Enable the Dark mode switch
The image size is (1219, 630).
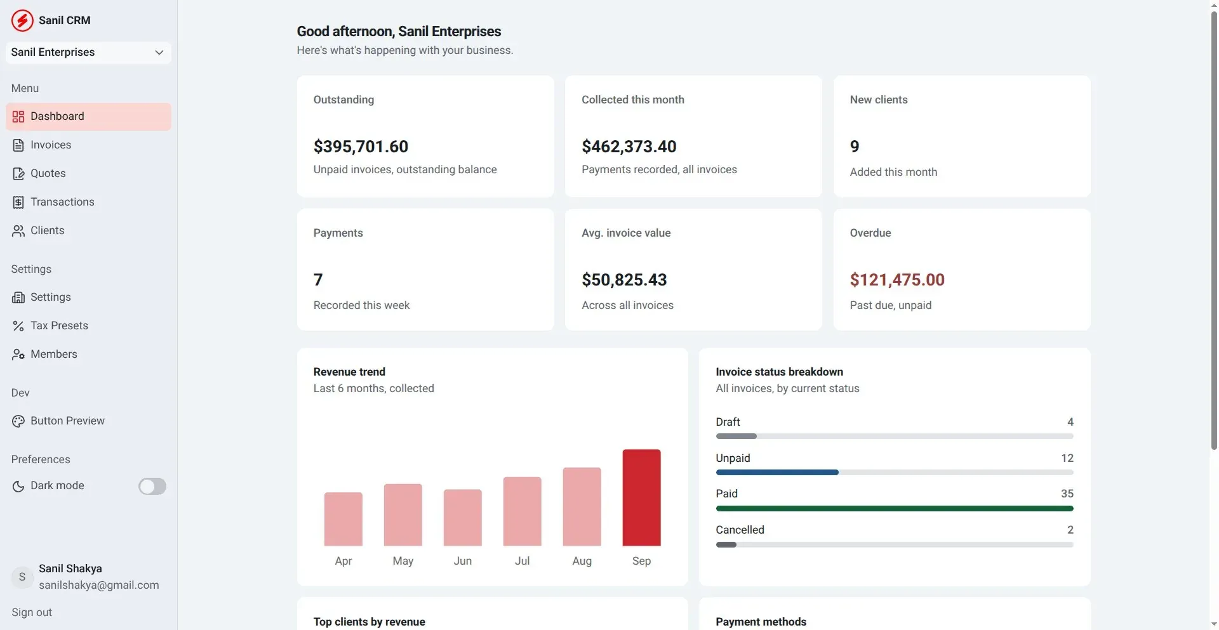point(152,487)
